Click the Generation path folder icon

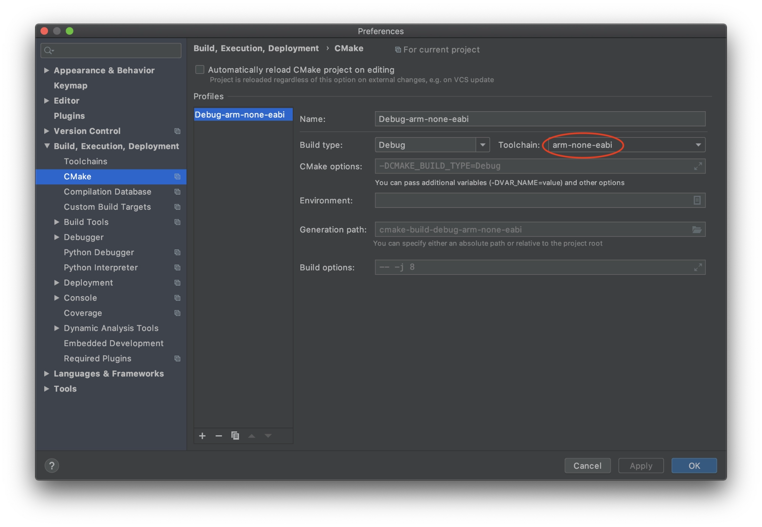pyautogui.click(x=697, y=229)
